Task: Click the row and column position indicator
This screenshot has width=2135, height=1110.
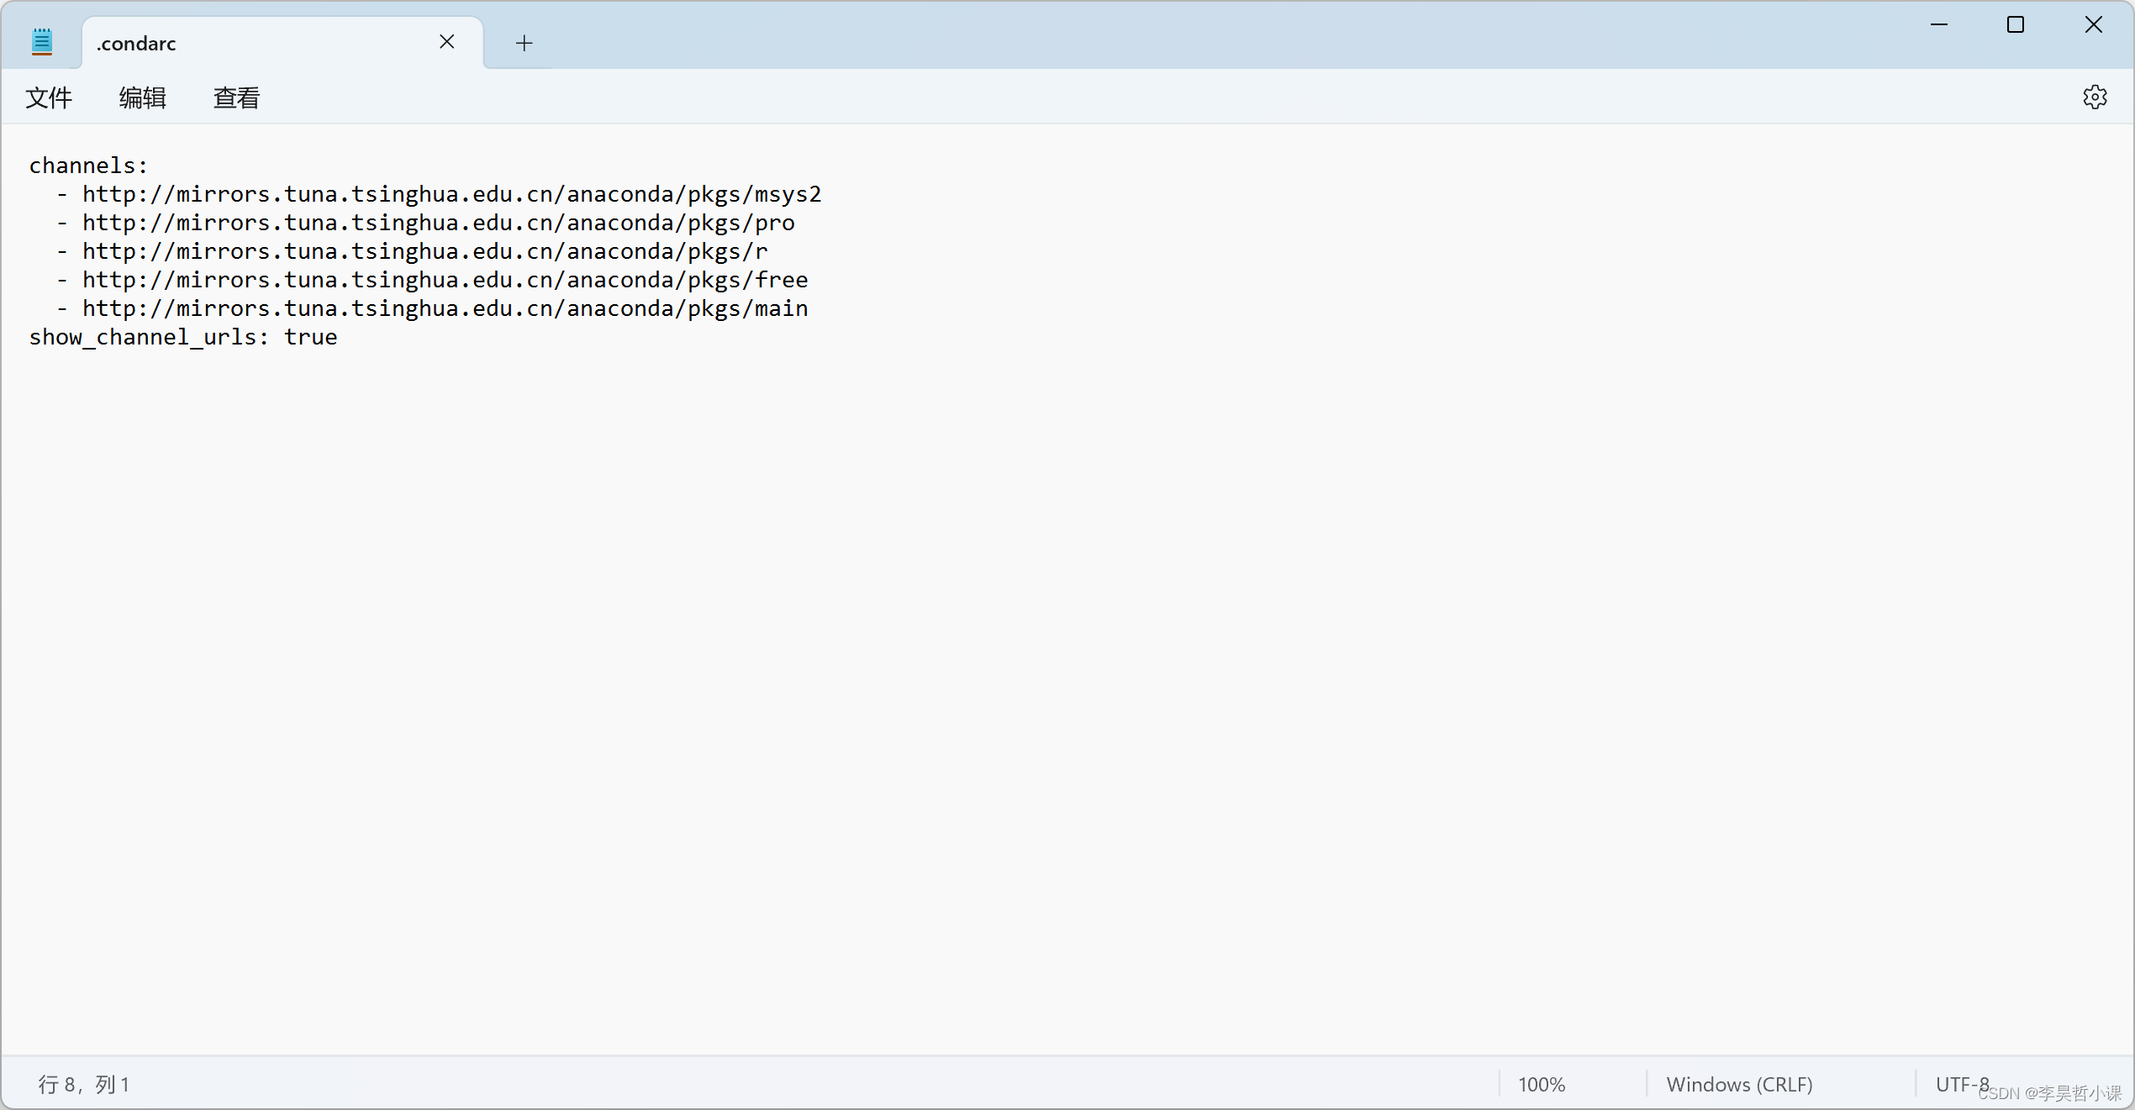Action: [x=84, y=1084]
